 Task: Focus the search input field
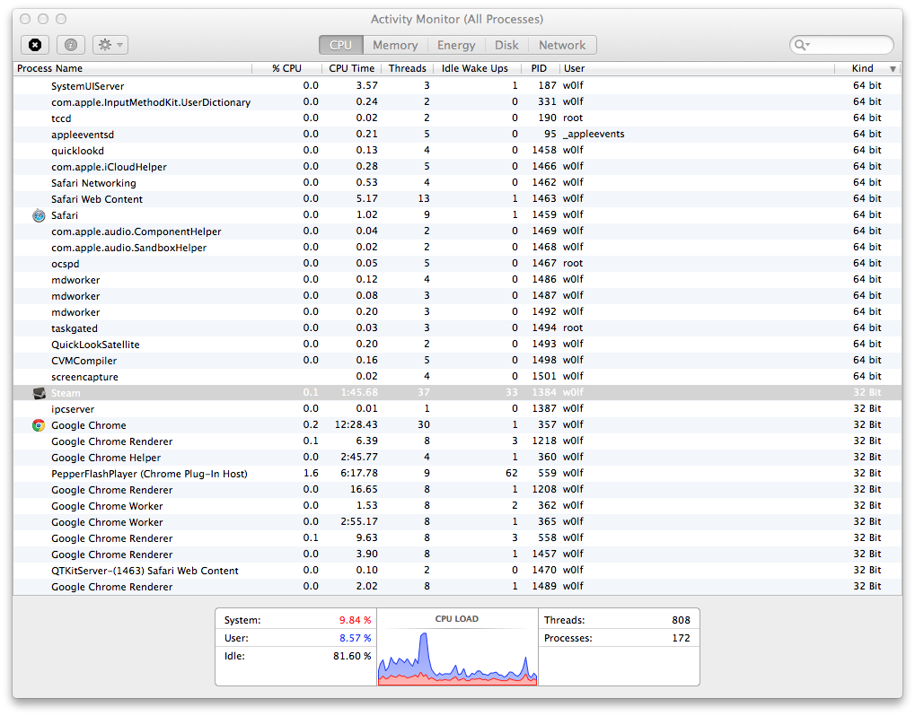pyautogui.click(x=841, y=45)
